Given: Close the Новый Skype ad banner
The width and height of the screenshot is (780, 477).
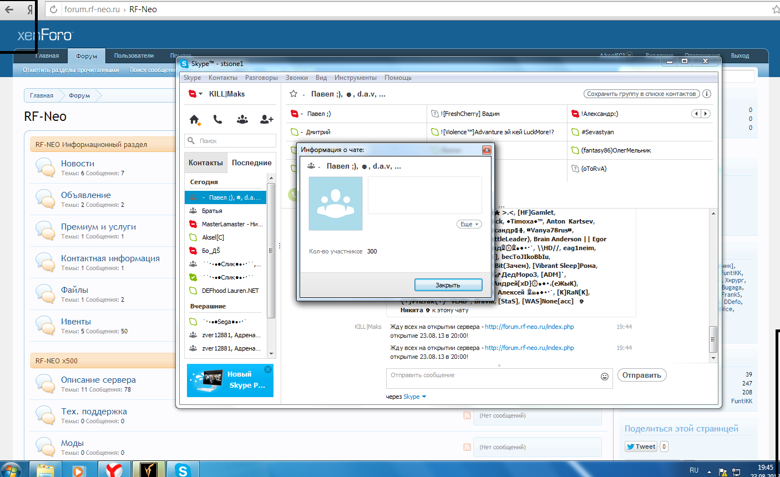Looking at the screenshot, I should pos(268,369).
